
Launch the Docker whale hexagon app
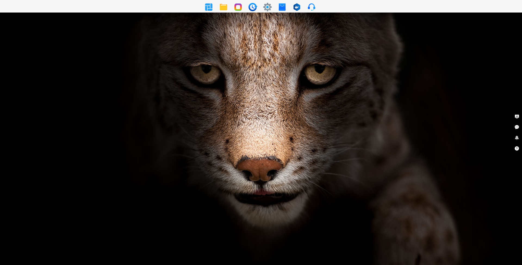[297, 7]
